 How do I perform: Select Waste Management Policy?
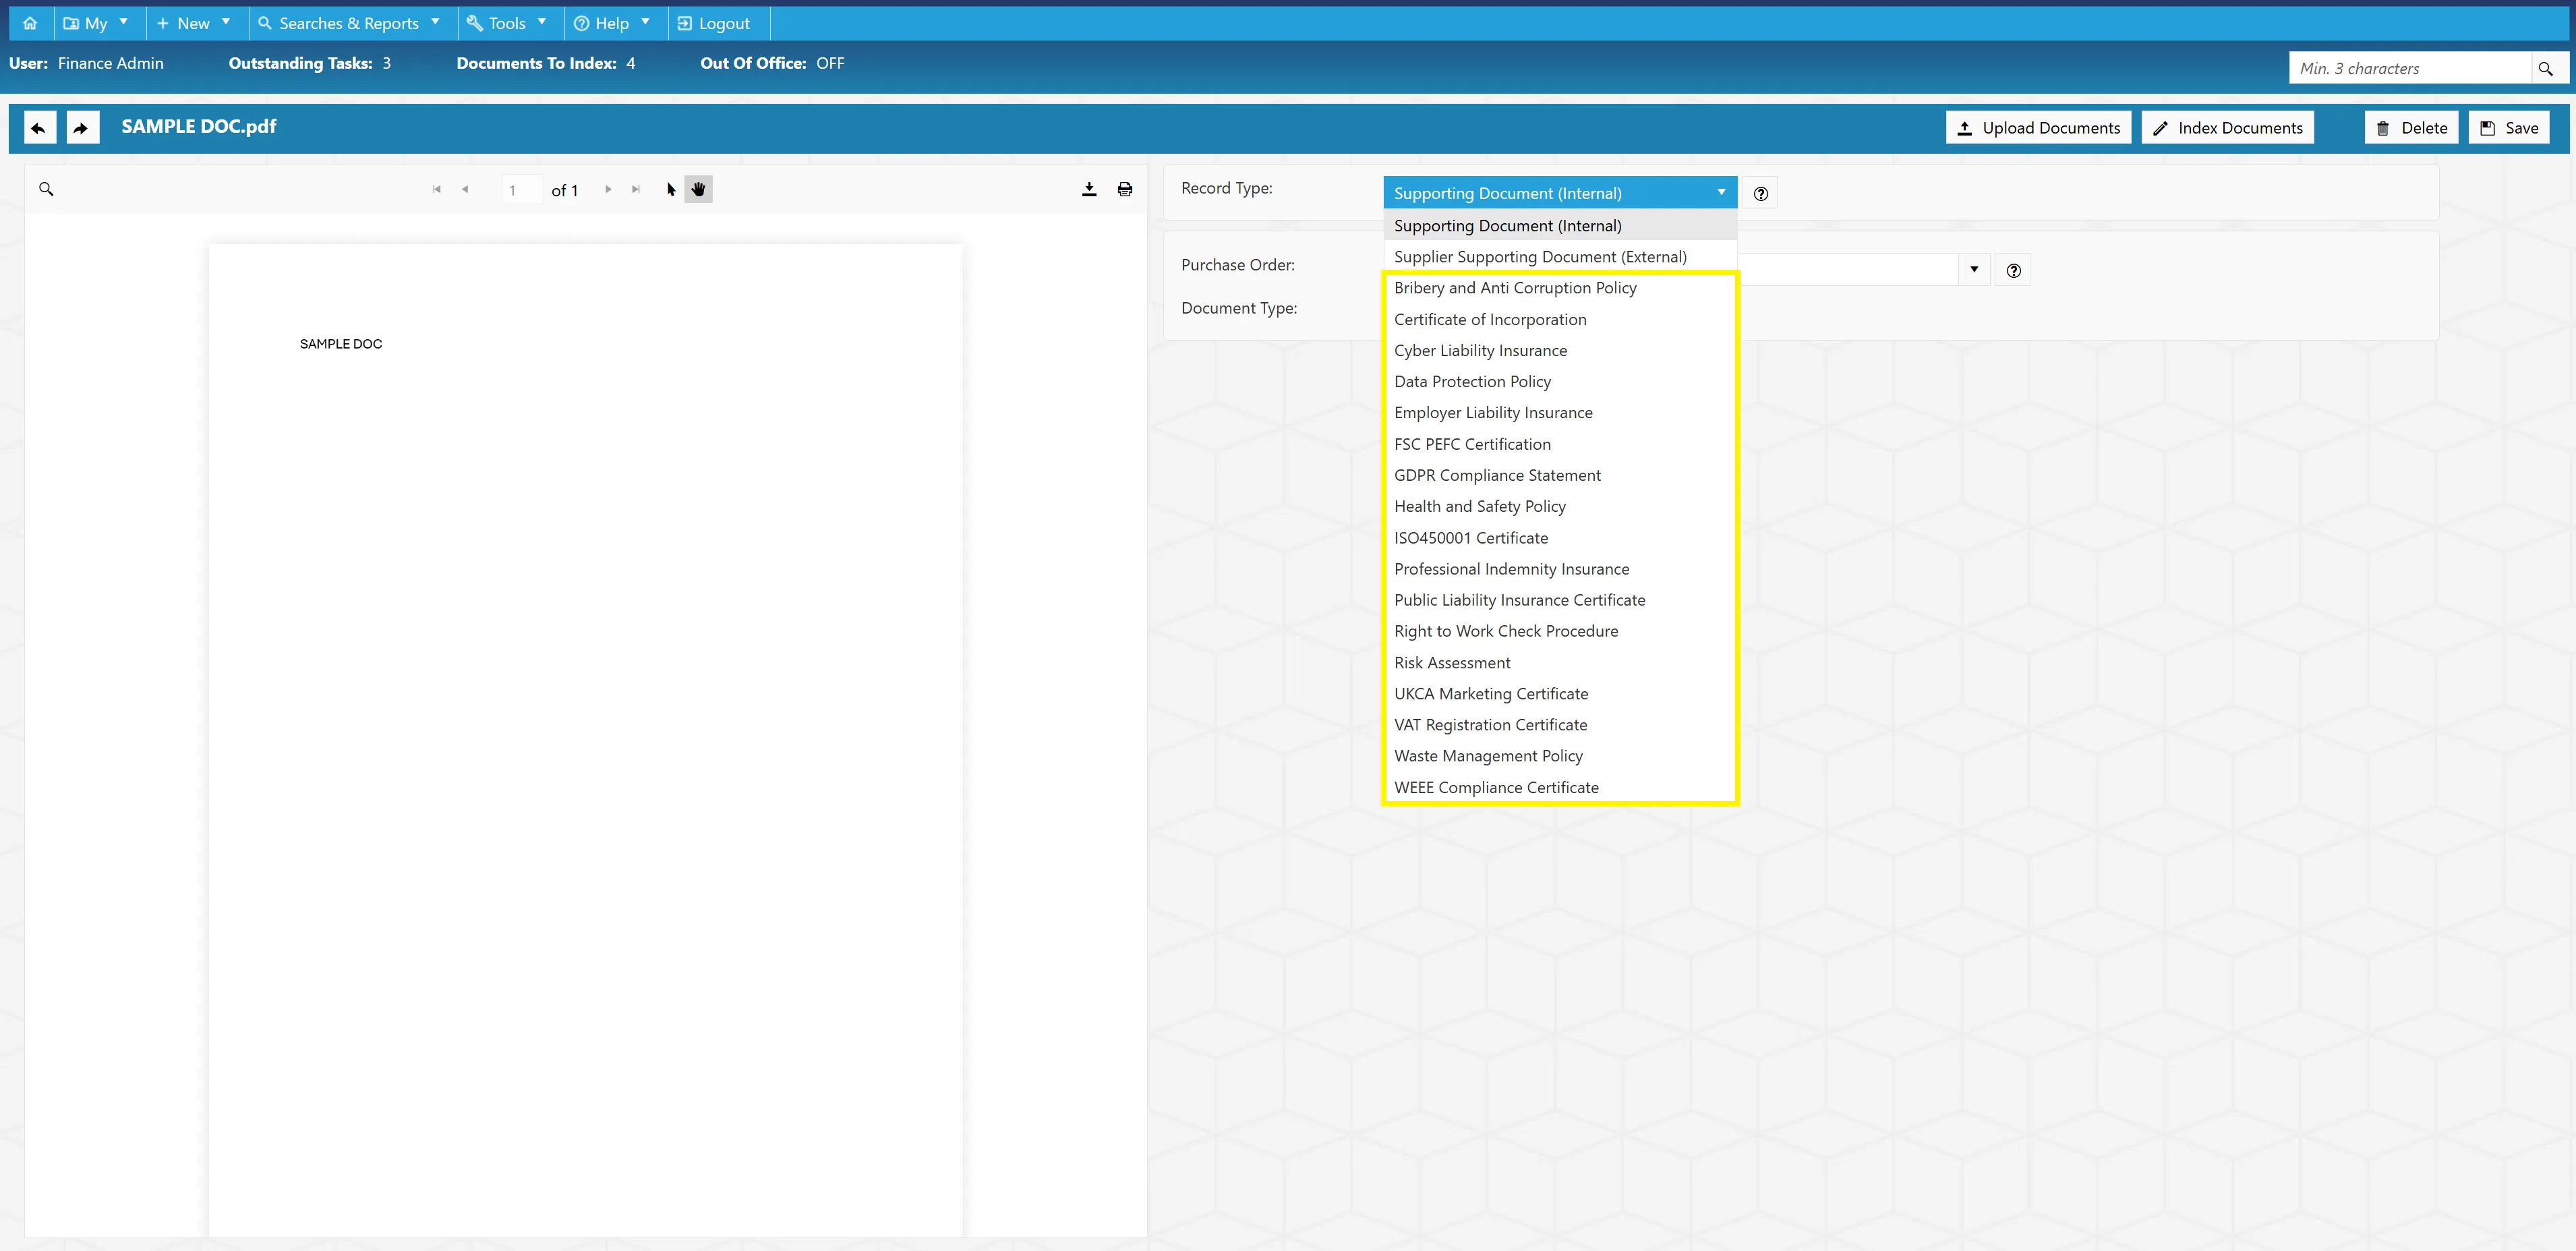click(x=1560, y=756)
